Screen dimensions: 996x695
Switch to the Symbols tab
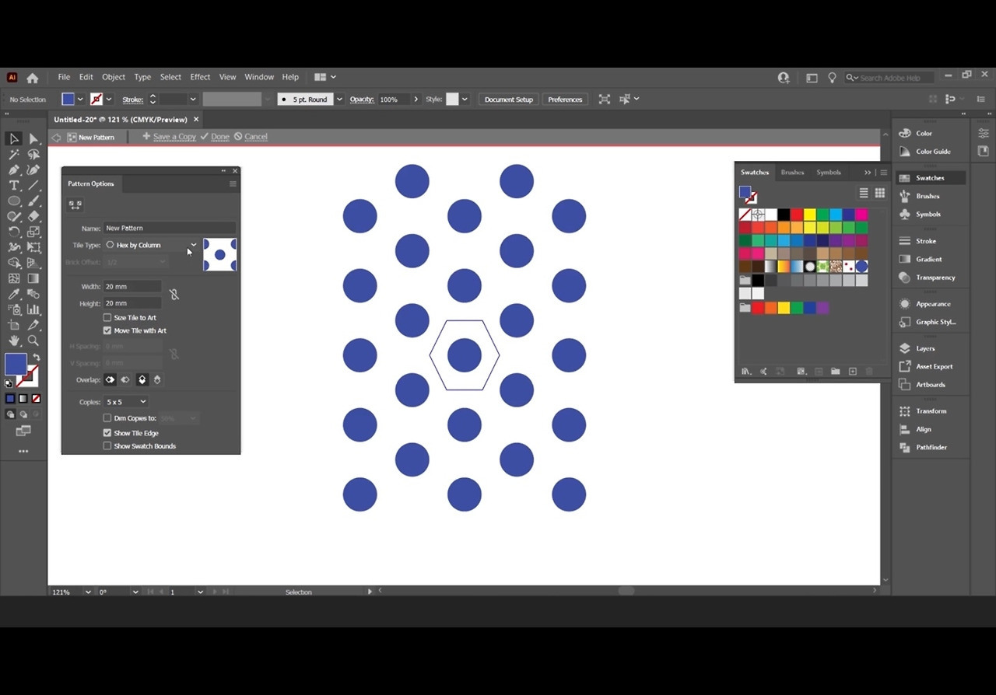[x=829, y=173]
